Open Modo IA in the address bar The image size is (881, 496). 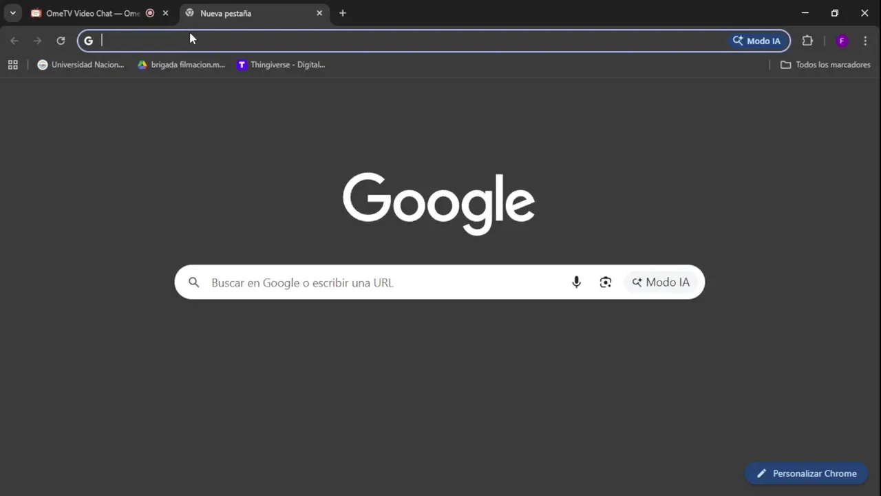click(756, 41)
